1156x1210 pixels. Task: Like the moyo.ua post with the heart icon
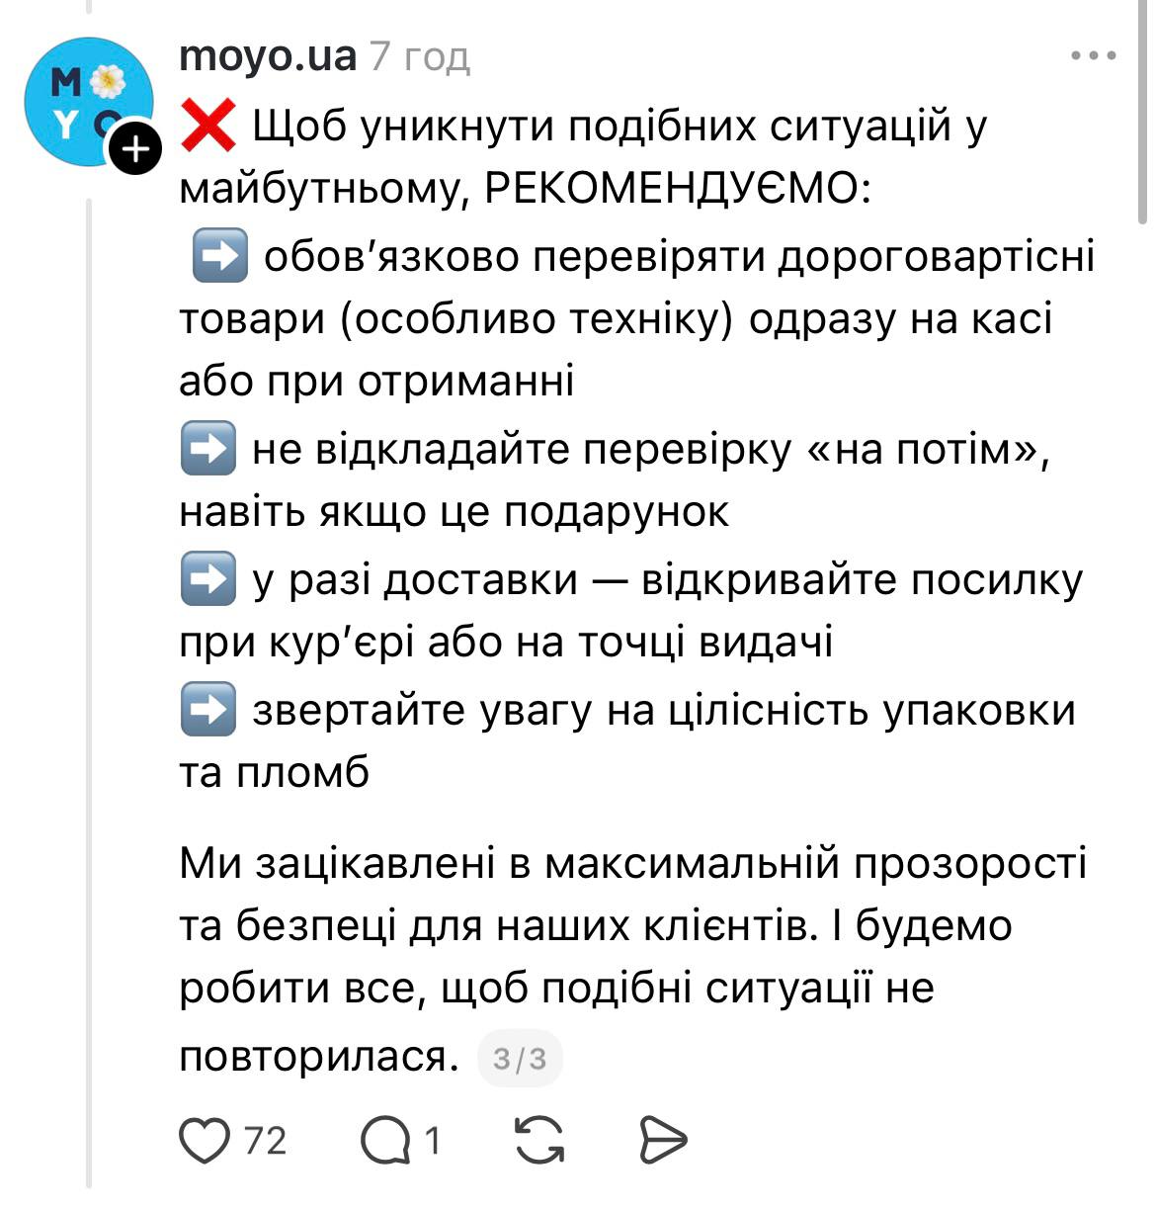pos(204,1141)
